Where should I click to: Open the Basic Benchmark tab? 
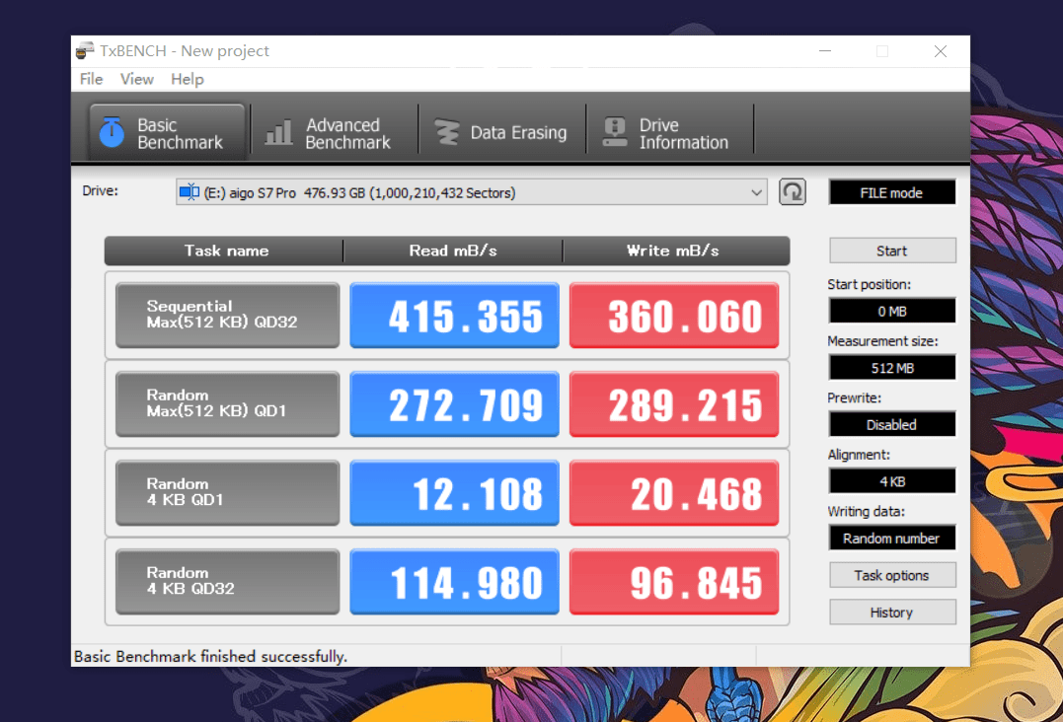click(167, 133)
